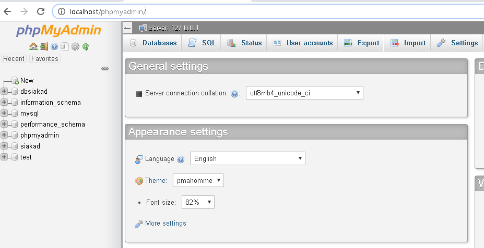
Task: Open the dbsiakad database
Action: (33, 92)
